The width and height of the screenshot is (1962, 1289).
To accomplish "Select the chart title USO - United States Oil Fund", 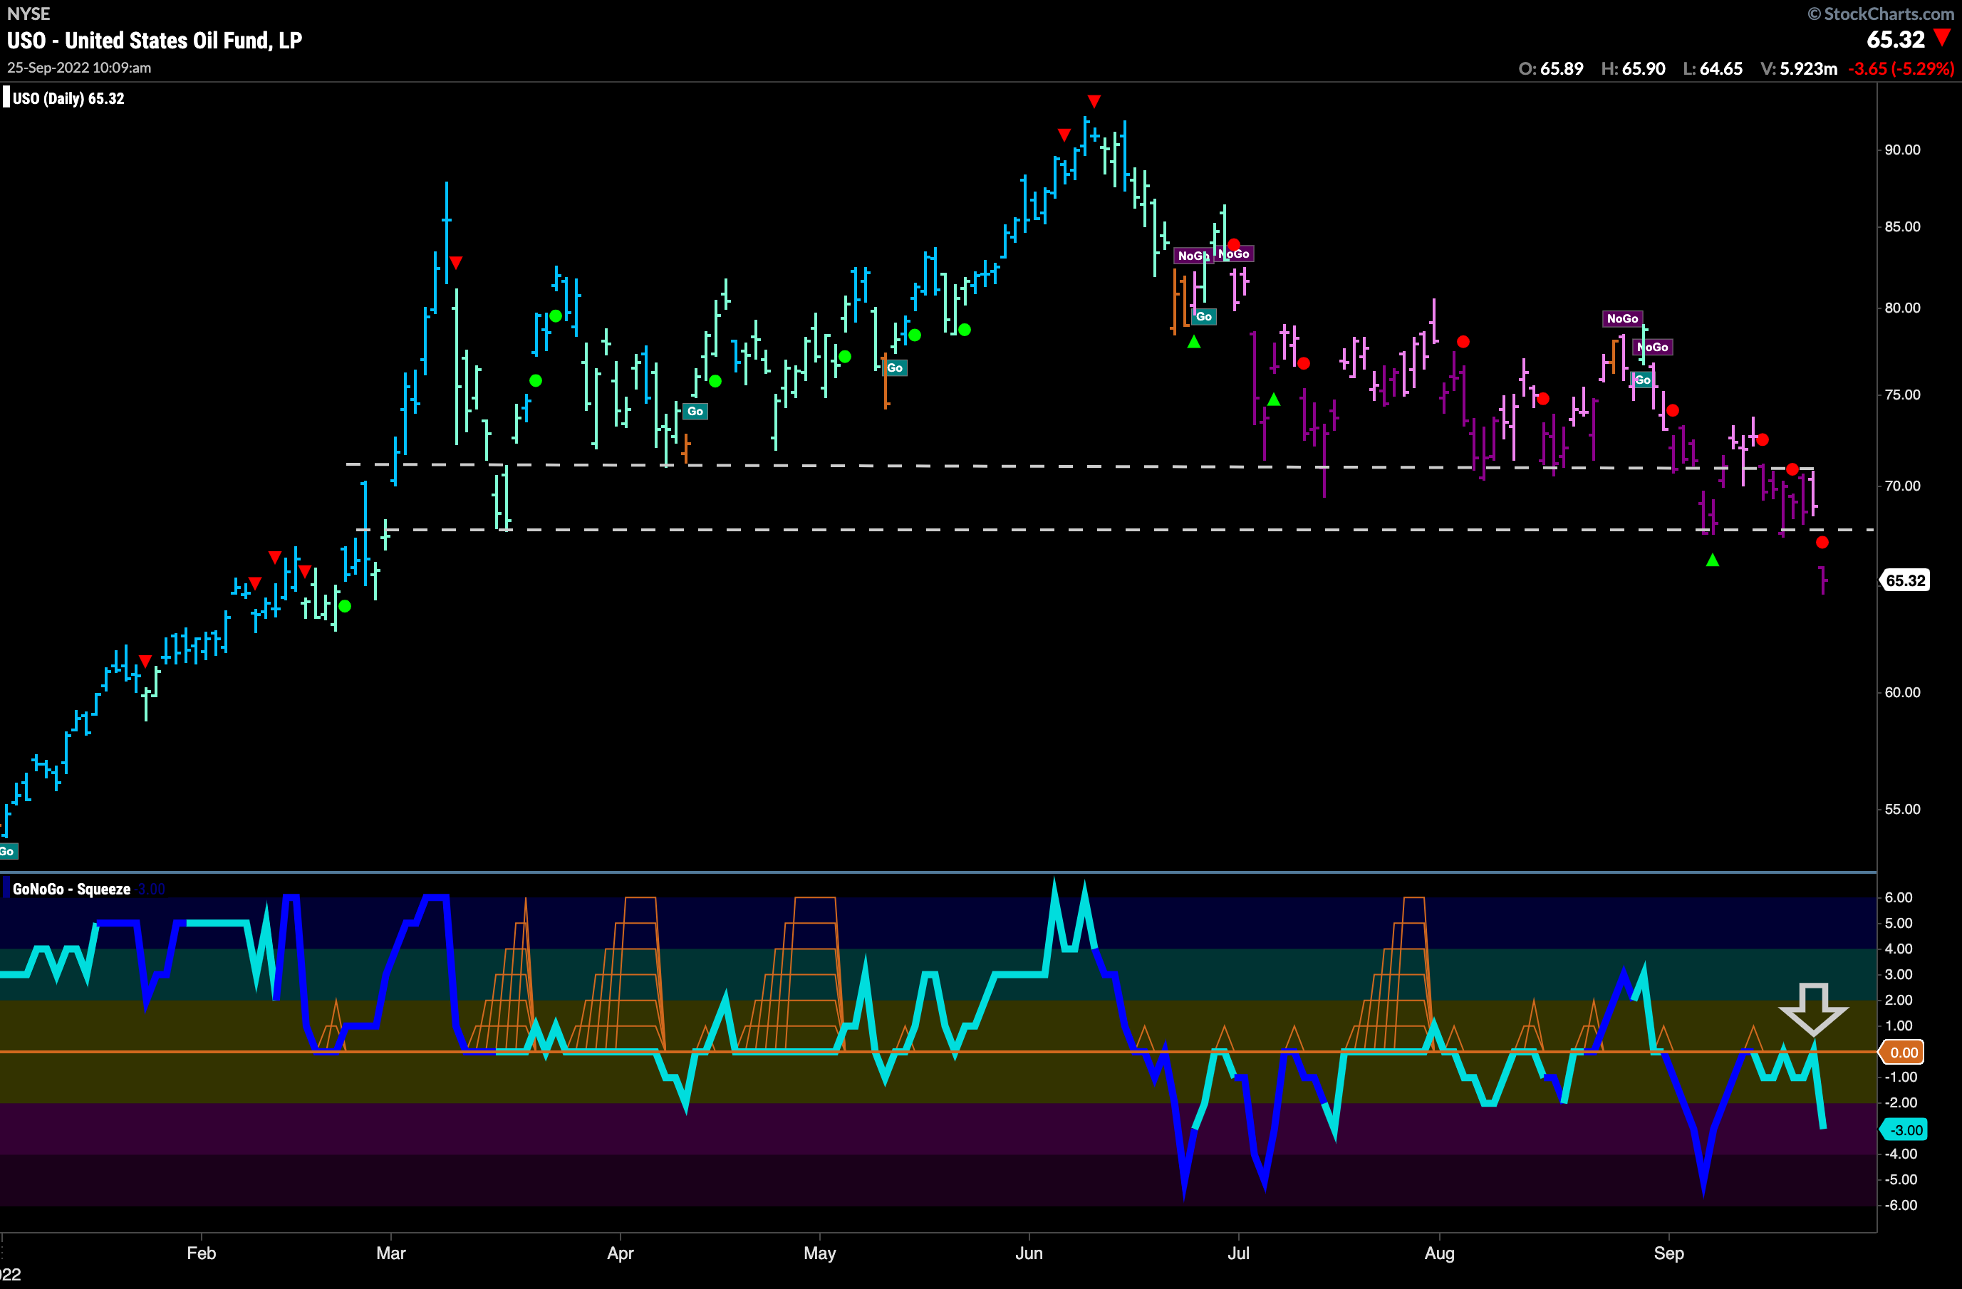I will (x=154, y=41).
